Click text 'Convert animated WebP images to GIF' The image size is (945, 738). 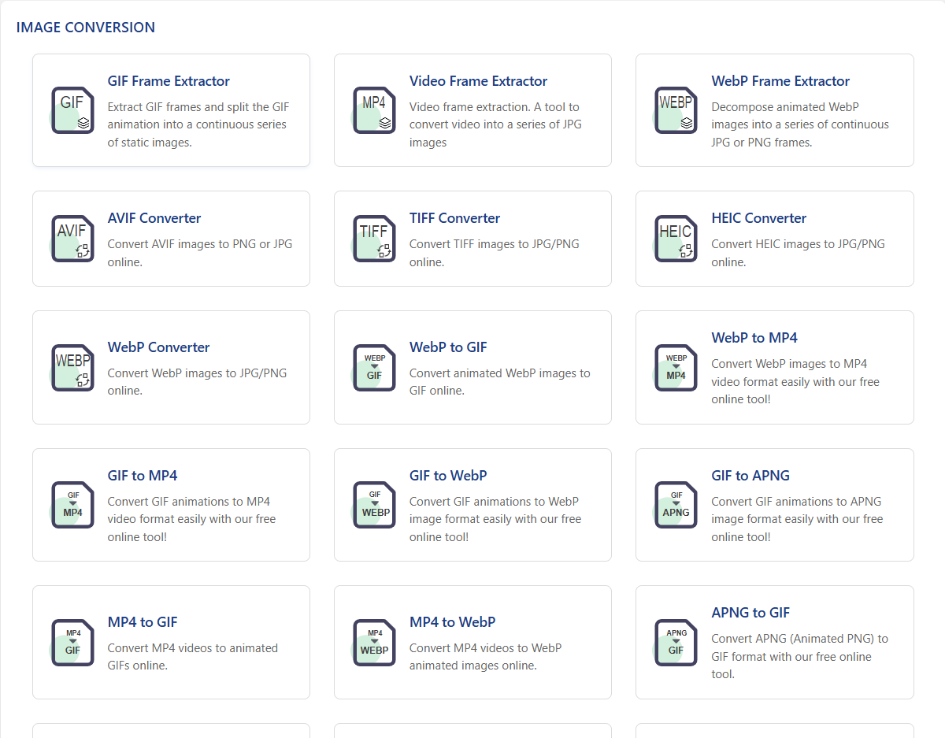click(x=499, y=382)
